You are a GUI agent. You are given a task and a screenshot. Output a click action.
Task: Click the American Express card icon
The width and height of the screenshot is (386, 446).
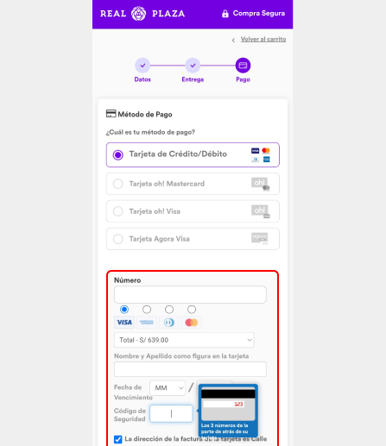[x=147, y=323]
